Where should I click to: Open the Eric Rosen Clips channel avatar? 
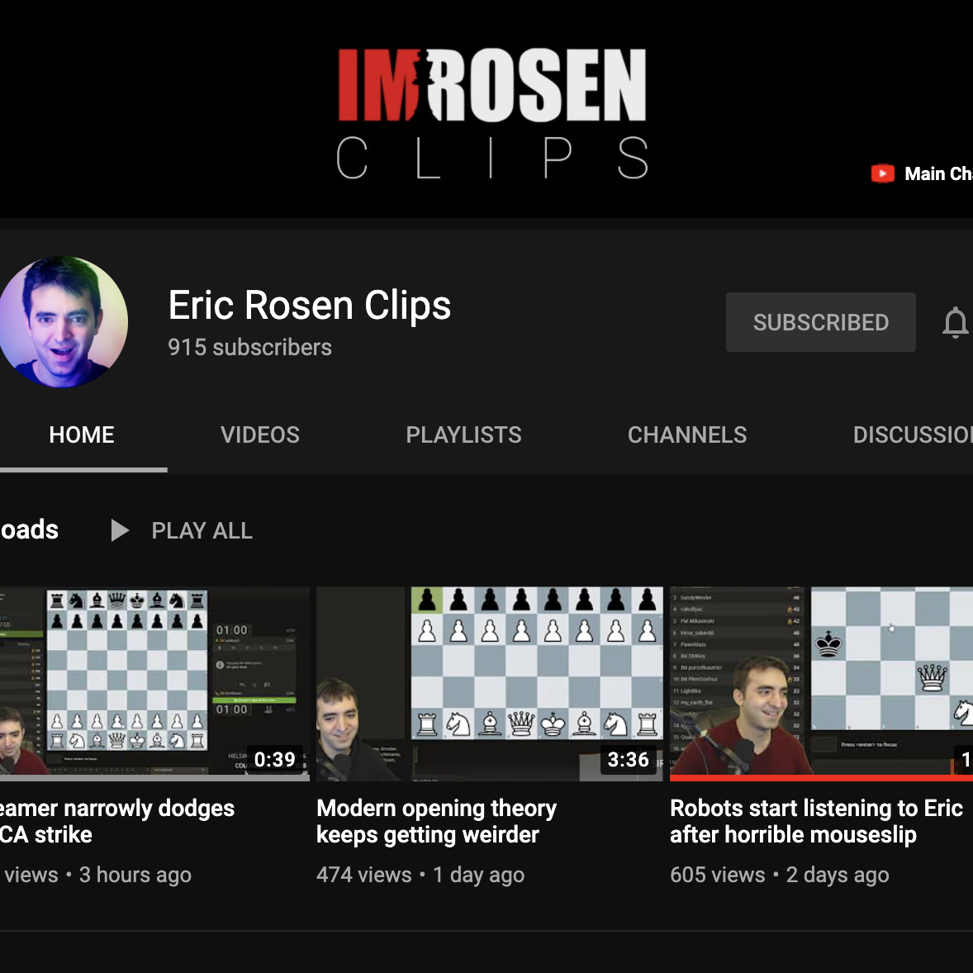pos(62,322)
